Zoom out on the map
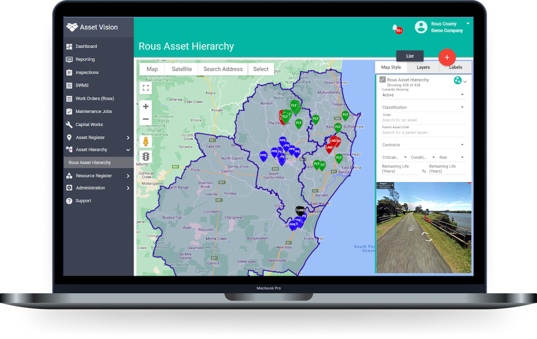Image resolution: width=537 pixels, height=339 pixels. [x=146, y=119]
